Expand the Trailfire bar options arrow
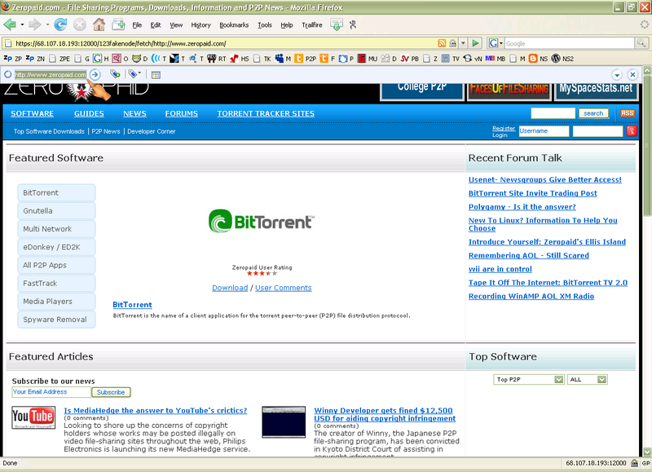 click(617, 75)
